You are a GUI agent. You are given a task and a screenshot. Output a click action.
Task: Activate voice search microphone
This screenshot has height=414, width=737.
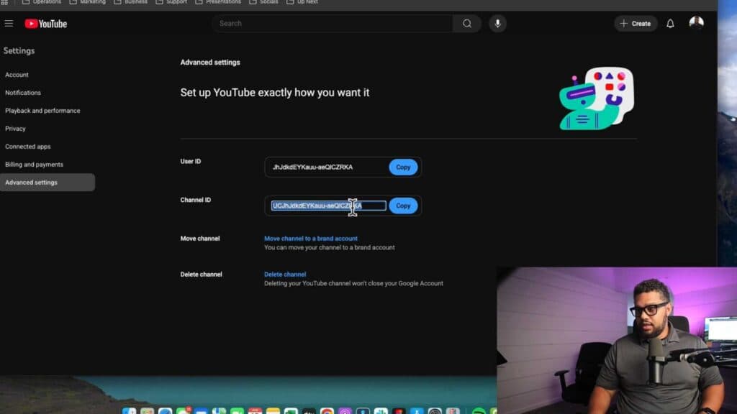click(497, 24)
